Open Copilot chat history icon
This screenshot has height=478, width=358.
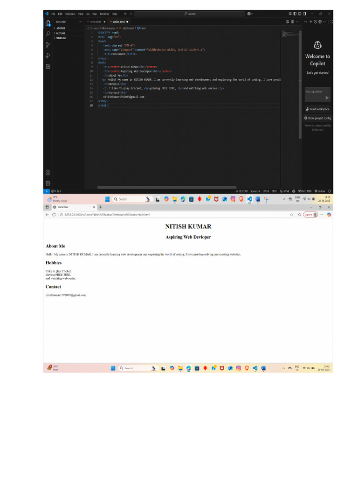(x=316, y=21)
